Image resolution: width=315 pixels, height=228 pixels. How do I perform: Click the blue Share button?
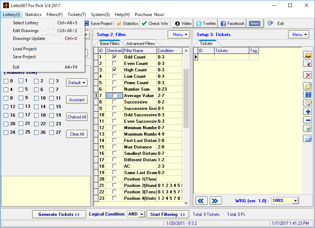coord(255,24)
